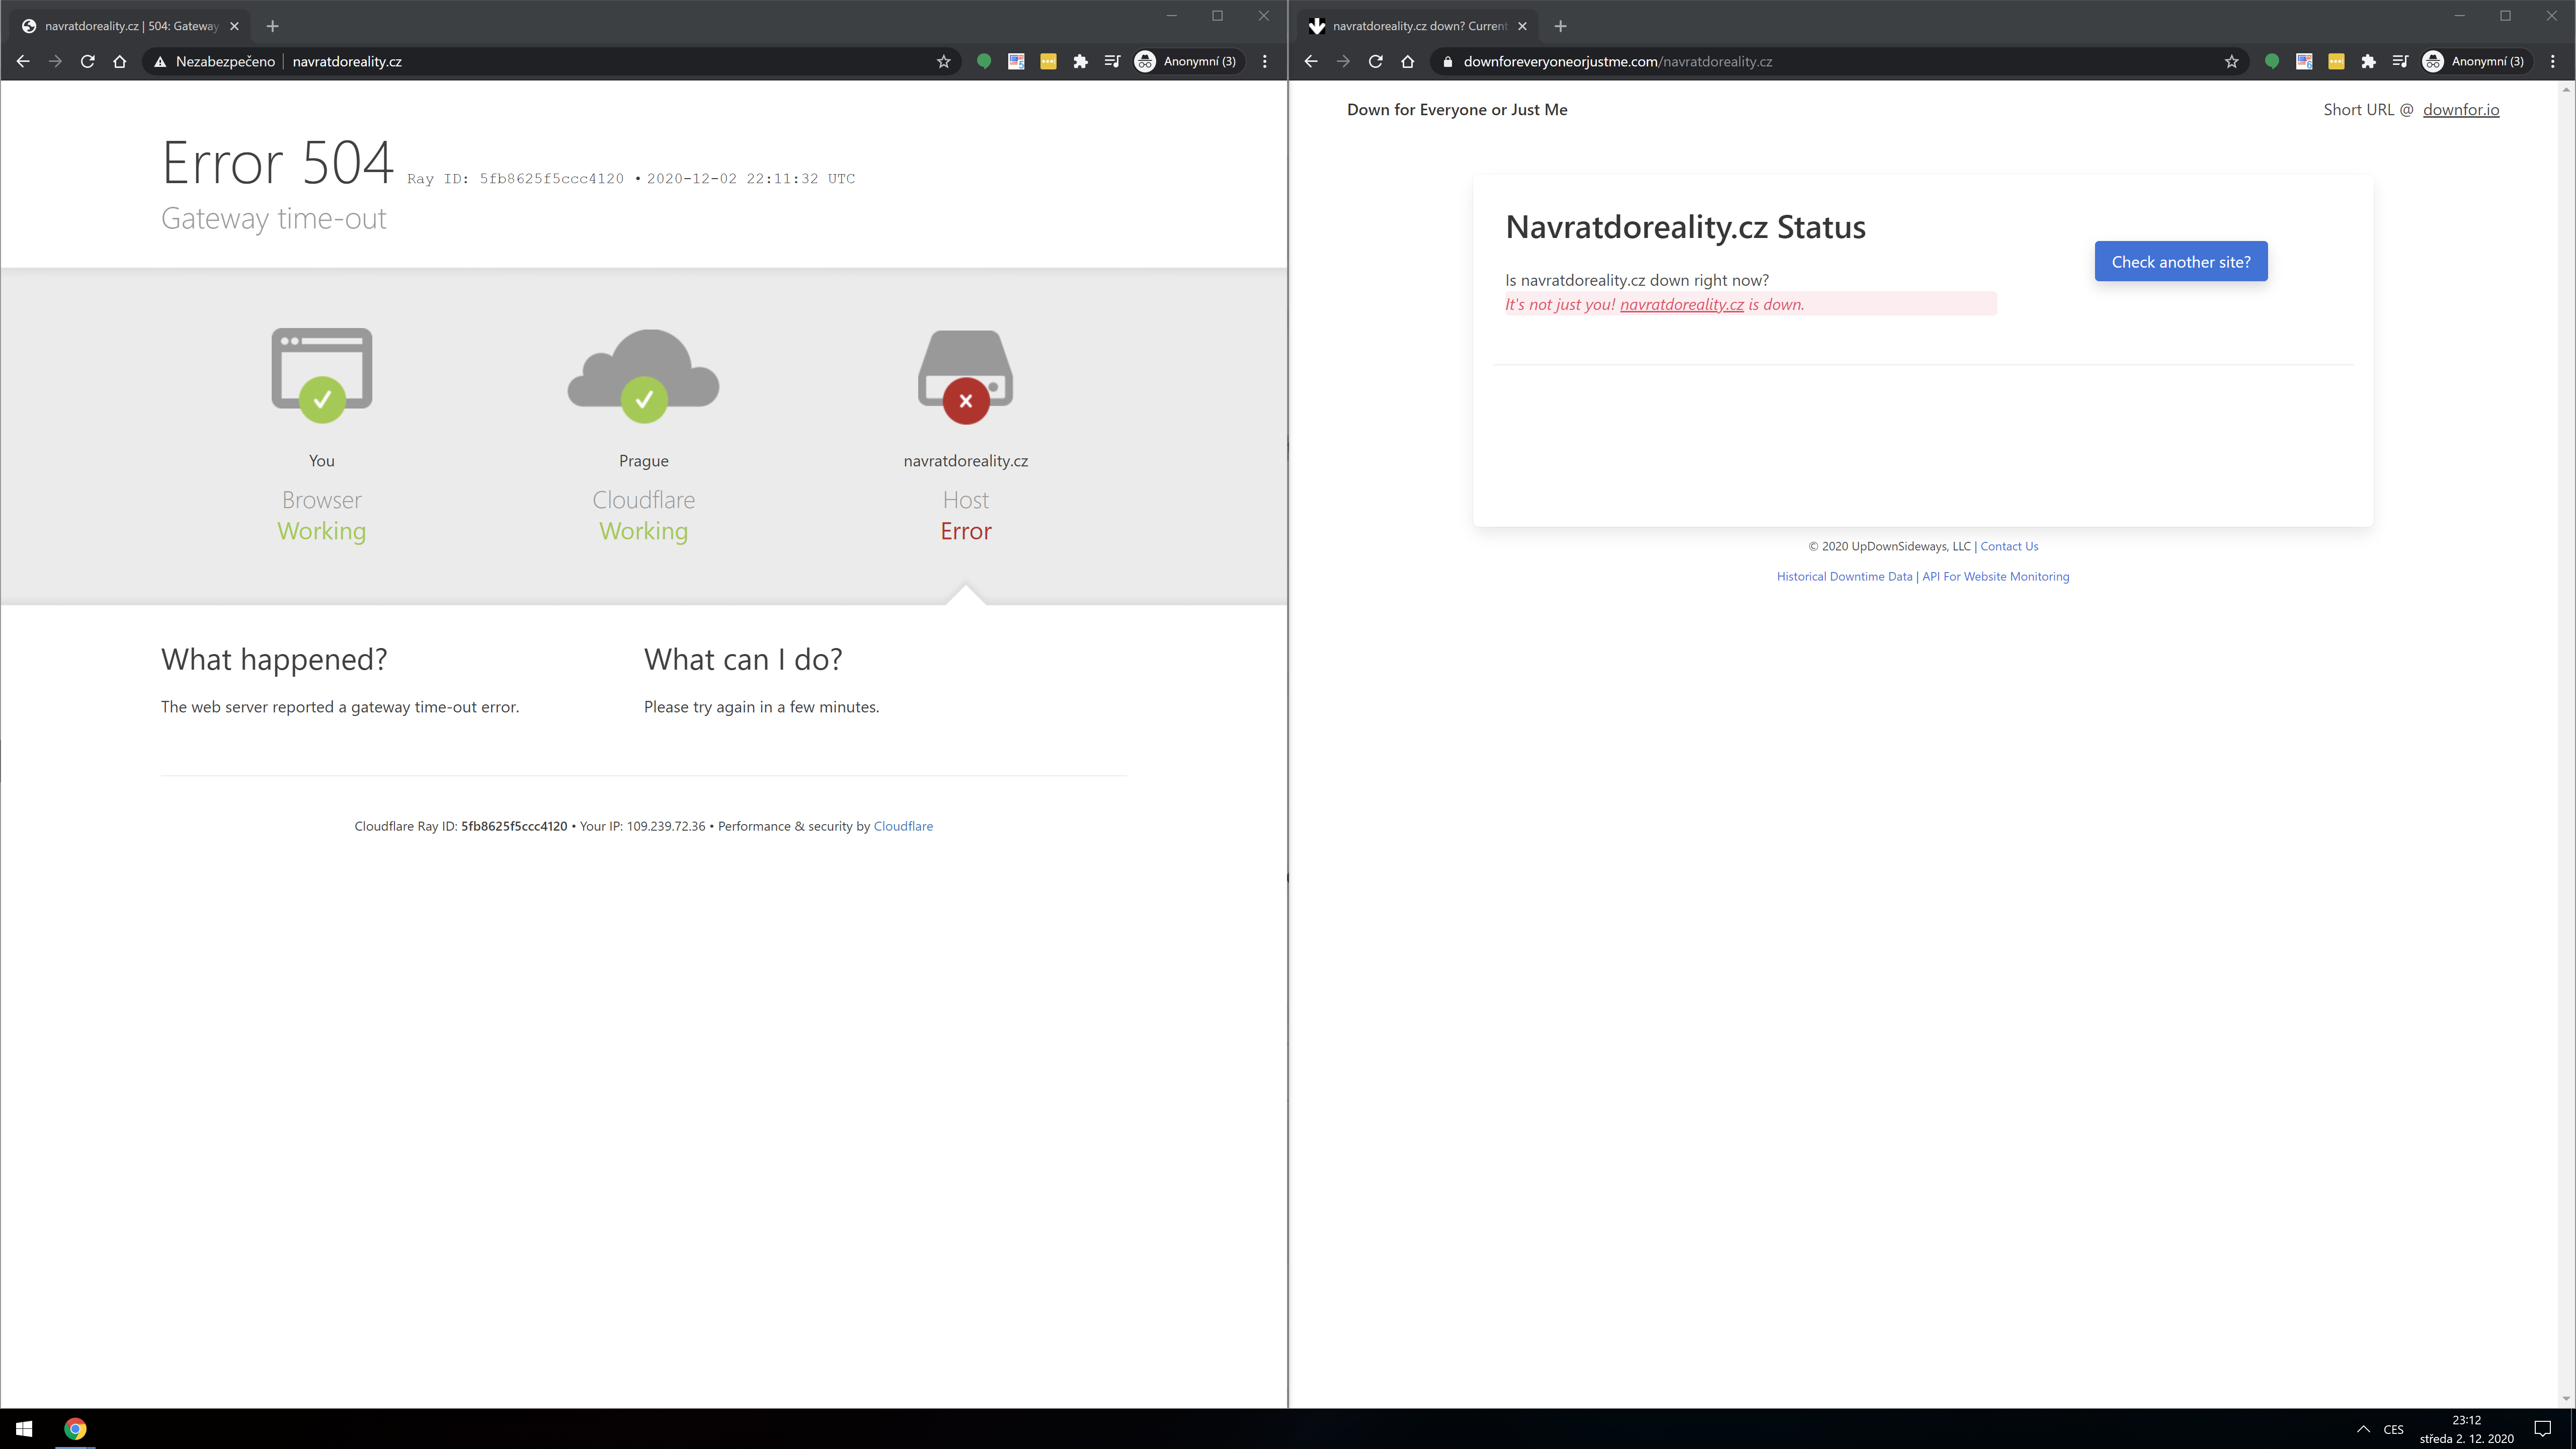Open multicolor extension icon in right window
The width and height of the screenshot is (2576, 1449).
point(2304,61)
